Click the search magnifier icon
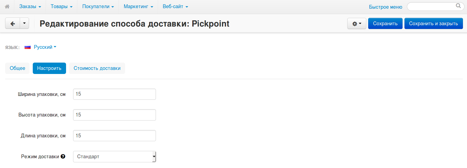This screenshot has height=168, width=467. point(458,6)
